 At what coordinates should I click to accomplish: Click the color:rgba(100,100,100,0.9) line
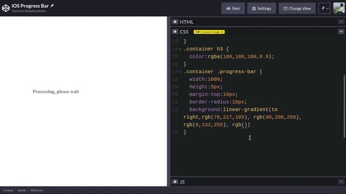(232, 57)
